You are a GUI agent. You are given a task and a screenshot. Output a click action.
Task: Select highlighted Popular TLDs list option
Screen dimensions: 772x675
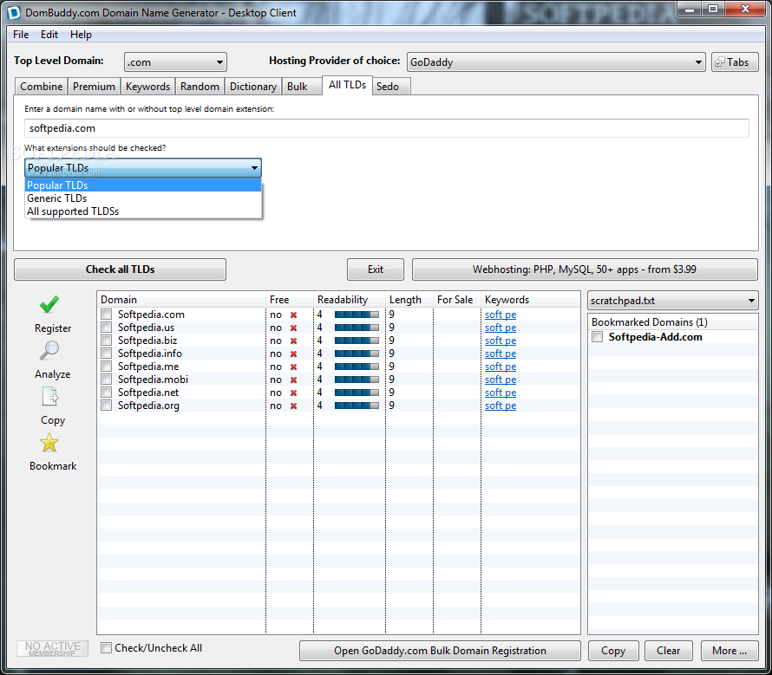click(x=143, y=185)
